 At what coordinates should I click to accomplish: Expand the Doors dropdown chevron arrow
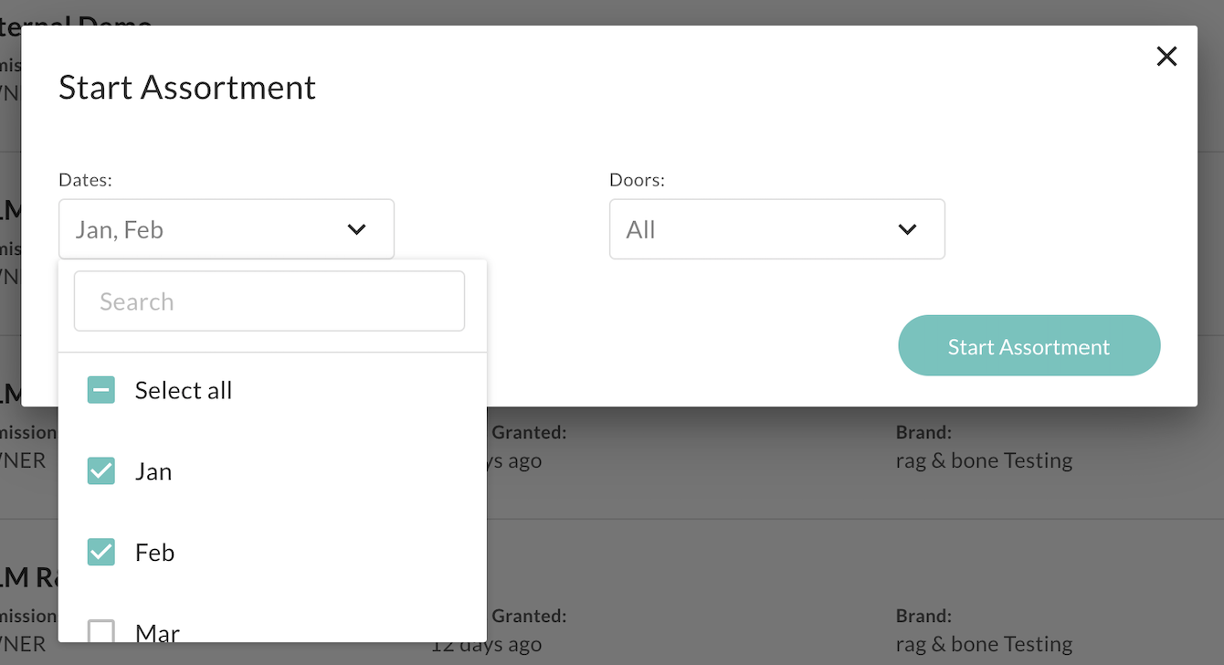click(x=907, y=229)
